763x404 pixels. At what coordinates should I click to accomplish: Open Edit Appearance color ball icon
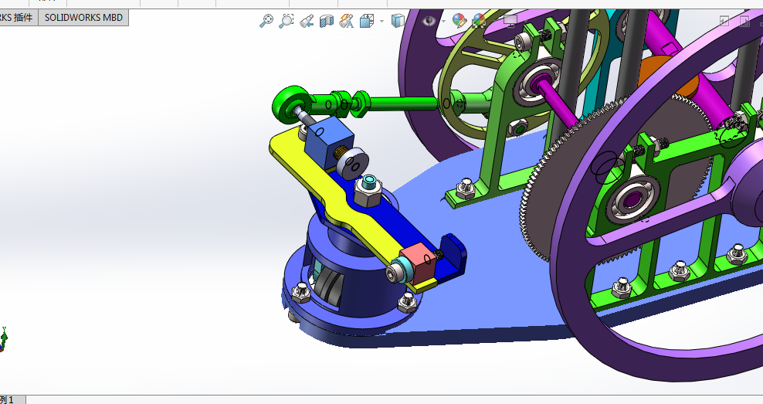[459, 20]
